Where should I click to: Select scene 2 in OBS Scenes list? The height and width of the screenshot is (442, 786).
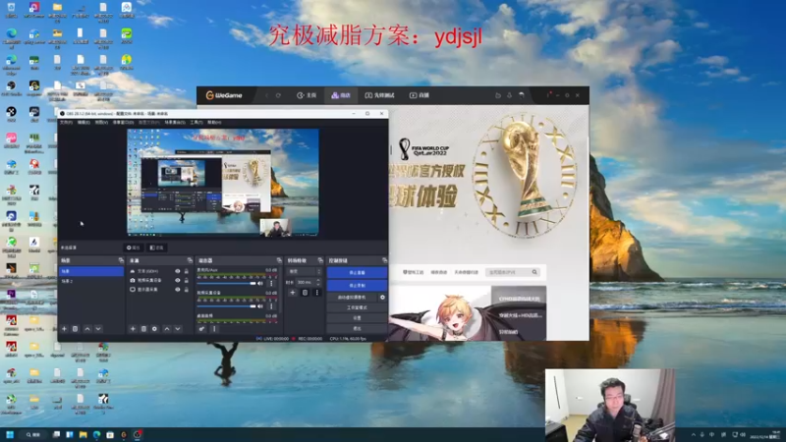[91, 282]
